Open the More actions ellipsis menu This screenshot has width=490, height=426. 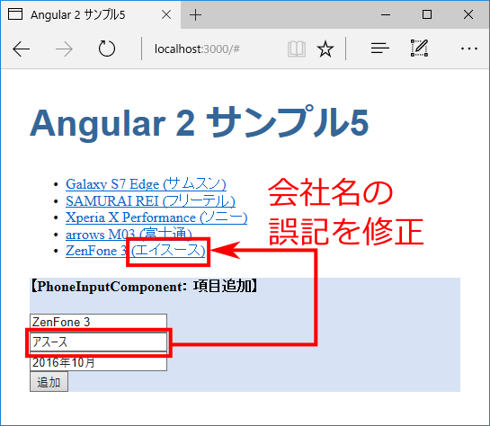(x=469, y=49)
